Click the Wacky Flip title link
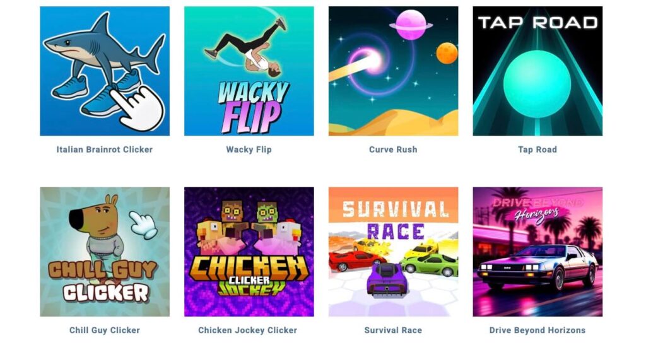Screen dimensions: 646x357 pos(249,149)
